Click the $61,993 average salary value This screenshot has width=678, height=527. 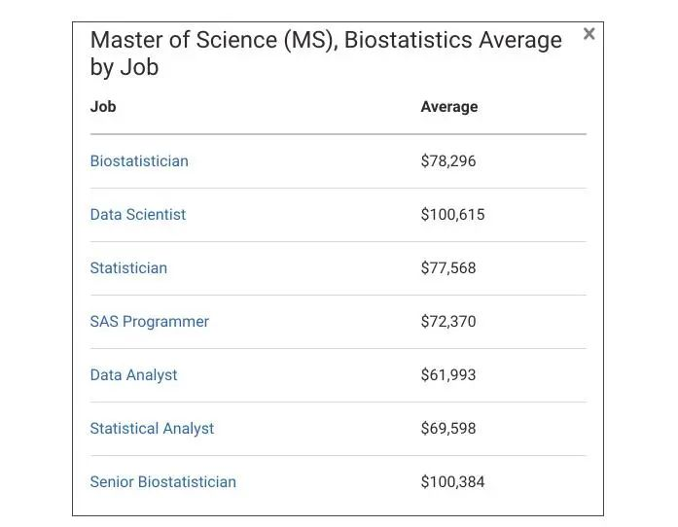(448, 375)
